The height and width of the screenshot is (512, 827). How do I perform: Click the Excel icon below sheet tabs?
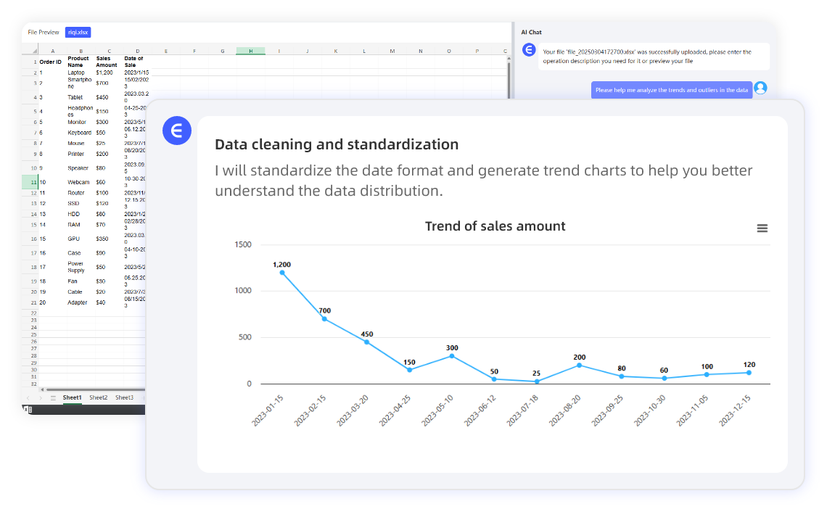point(28,409)
